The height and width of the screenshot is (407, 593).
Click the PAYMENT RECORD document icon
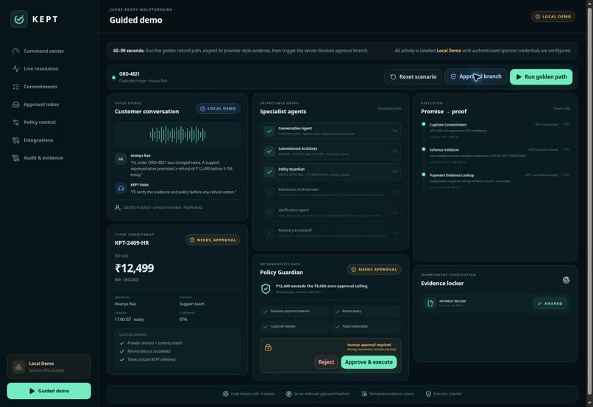(x=430, y=303)
